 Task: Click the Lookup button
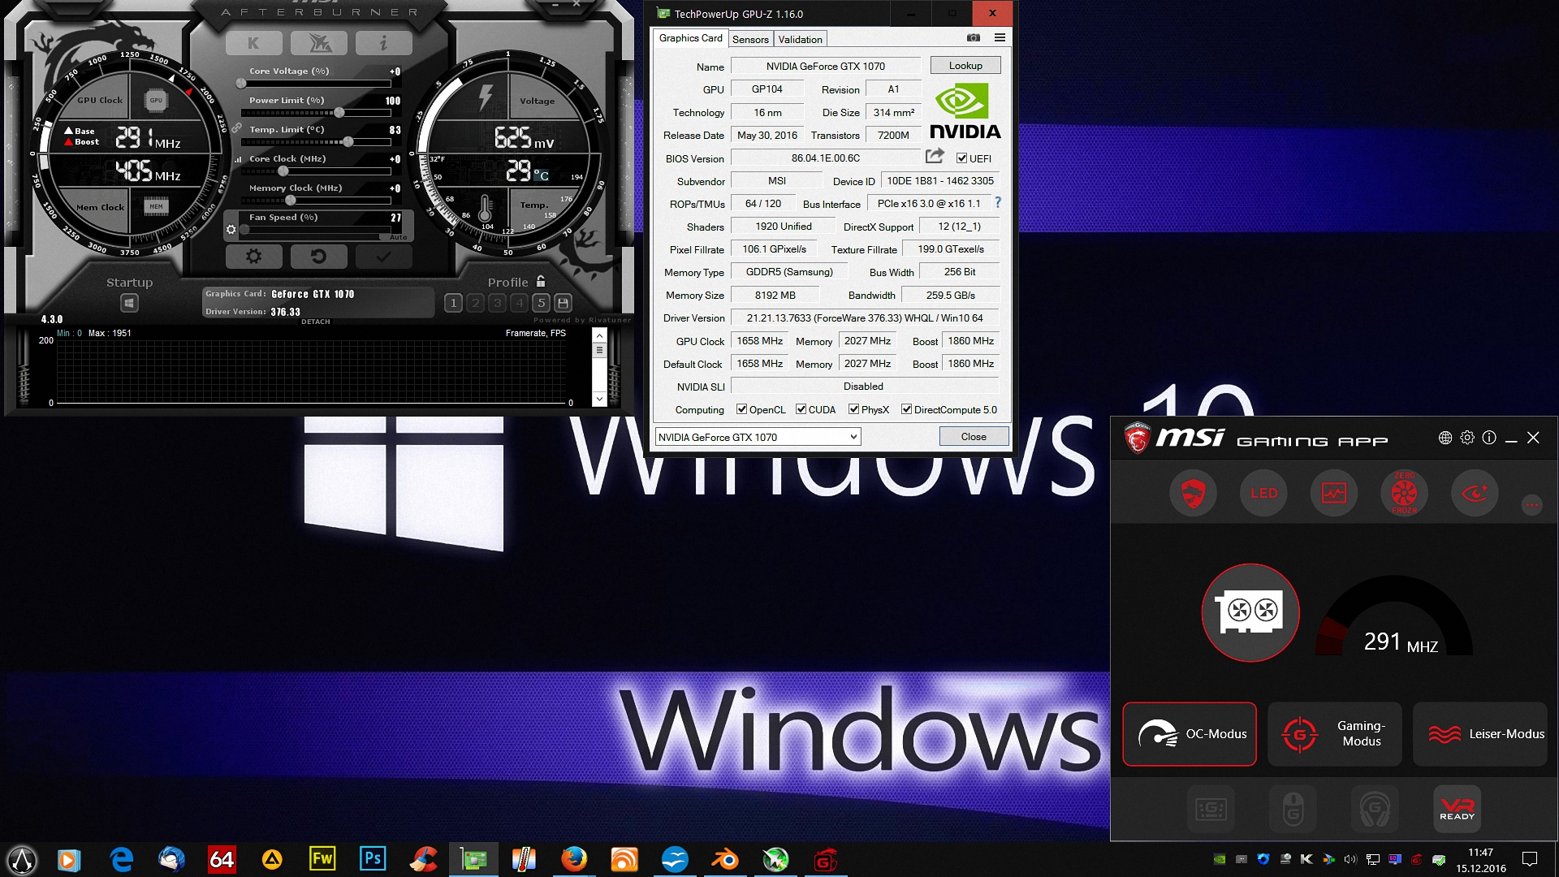[965, 66]
